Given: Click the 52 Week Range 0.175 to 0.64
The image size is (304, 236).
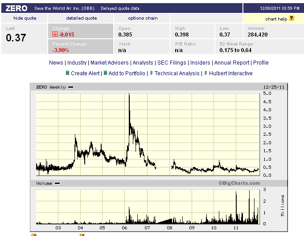Looking at the screenshot, I should tap(235, 50).
